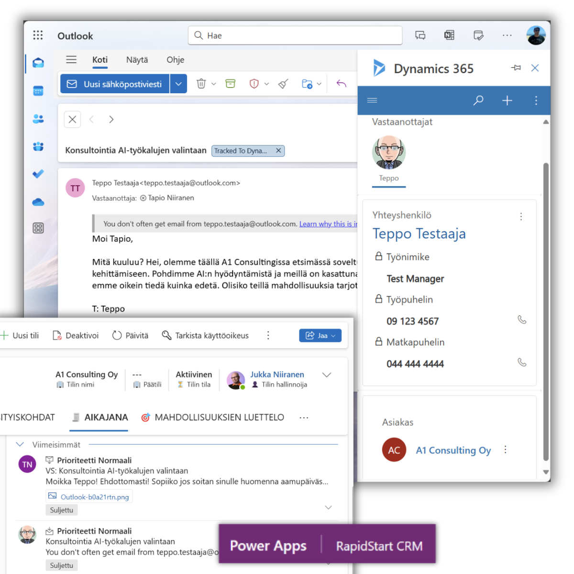The image size is (574, 574).
Task: Archive the open email with the archive icon
Action: click(230, 83)
